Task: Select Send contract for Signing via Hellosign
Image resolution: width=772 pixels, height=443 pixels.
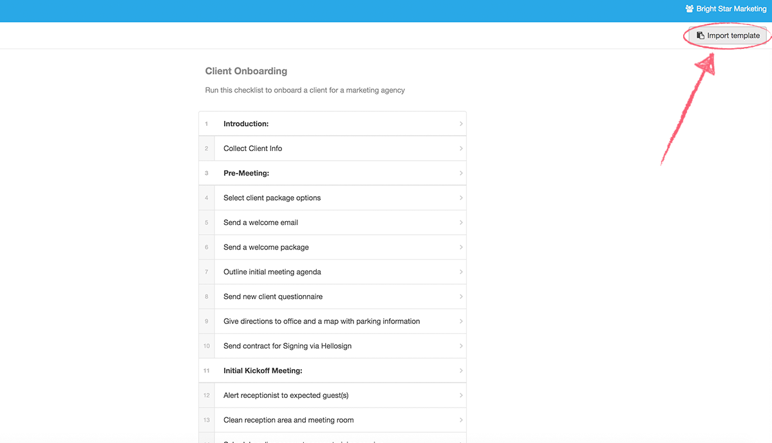Action: click(x=332, y=346)
